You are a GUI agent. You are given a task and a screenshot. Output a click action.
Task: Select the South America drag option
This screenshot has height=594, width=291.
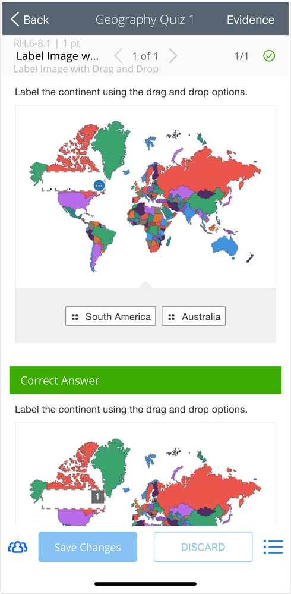(x=110, y=316)
